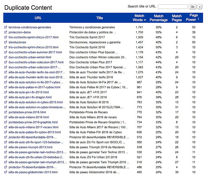Click the Page Power info icon

198,19
